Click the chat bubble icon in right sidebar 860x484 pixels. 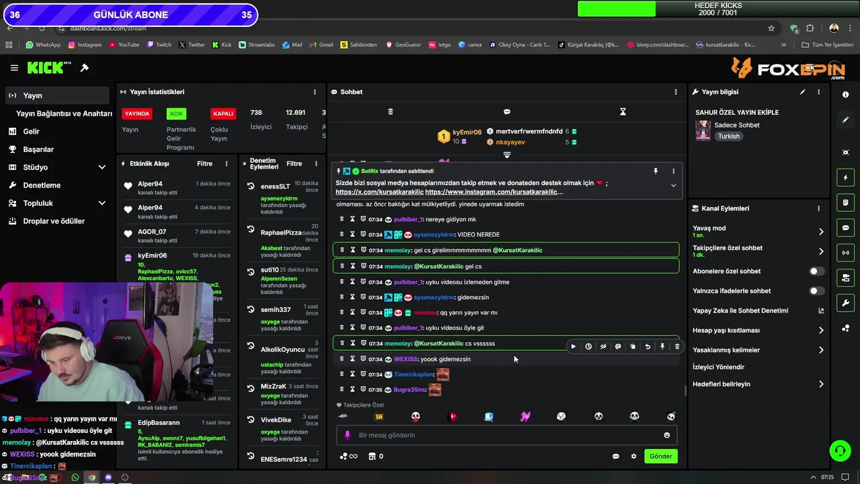(845, 228)
